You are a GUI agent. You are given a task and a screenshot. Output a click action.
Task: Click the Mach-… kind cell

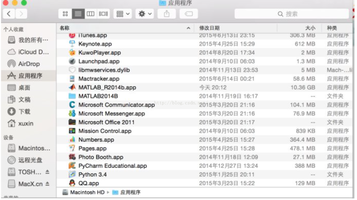(339, 70)
